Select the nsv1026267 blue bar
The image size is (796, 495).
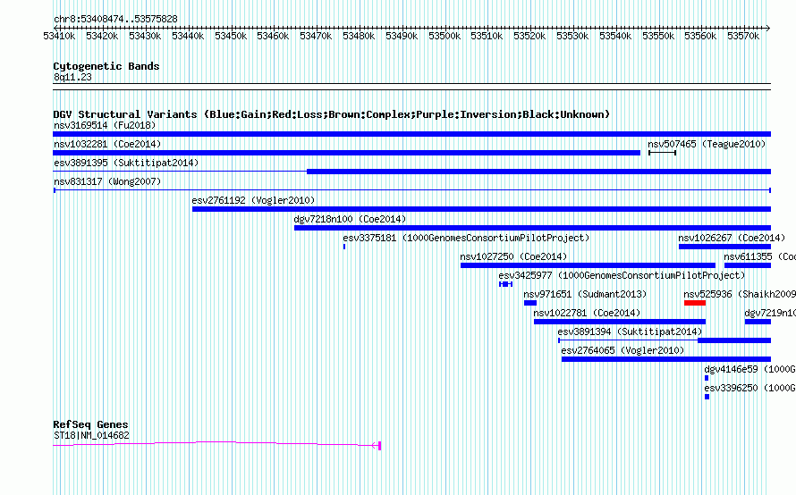point(725,247)
